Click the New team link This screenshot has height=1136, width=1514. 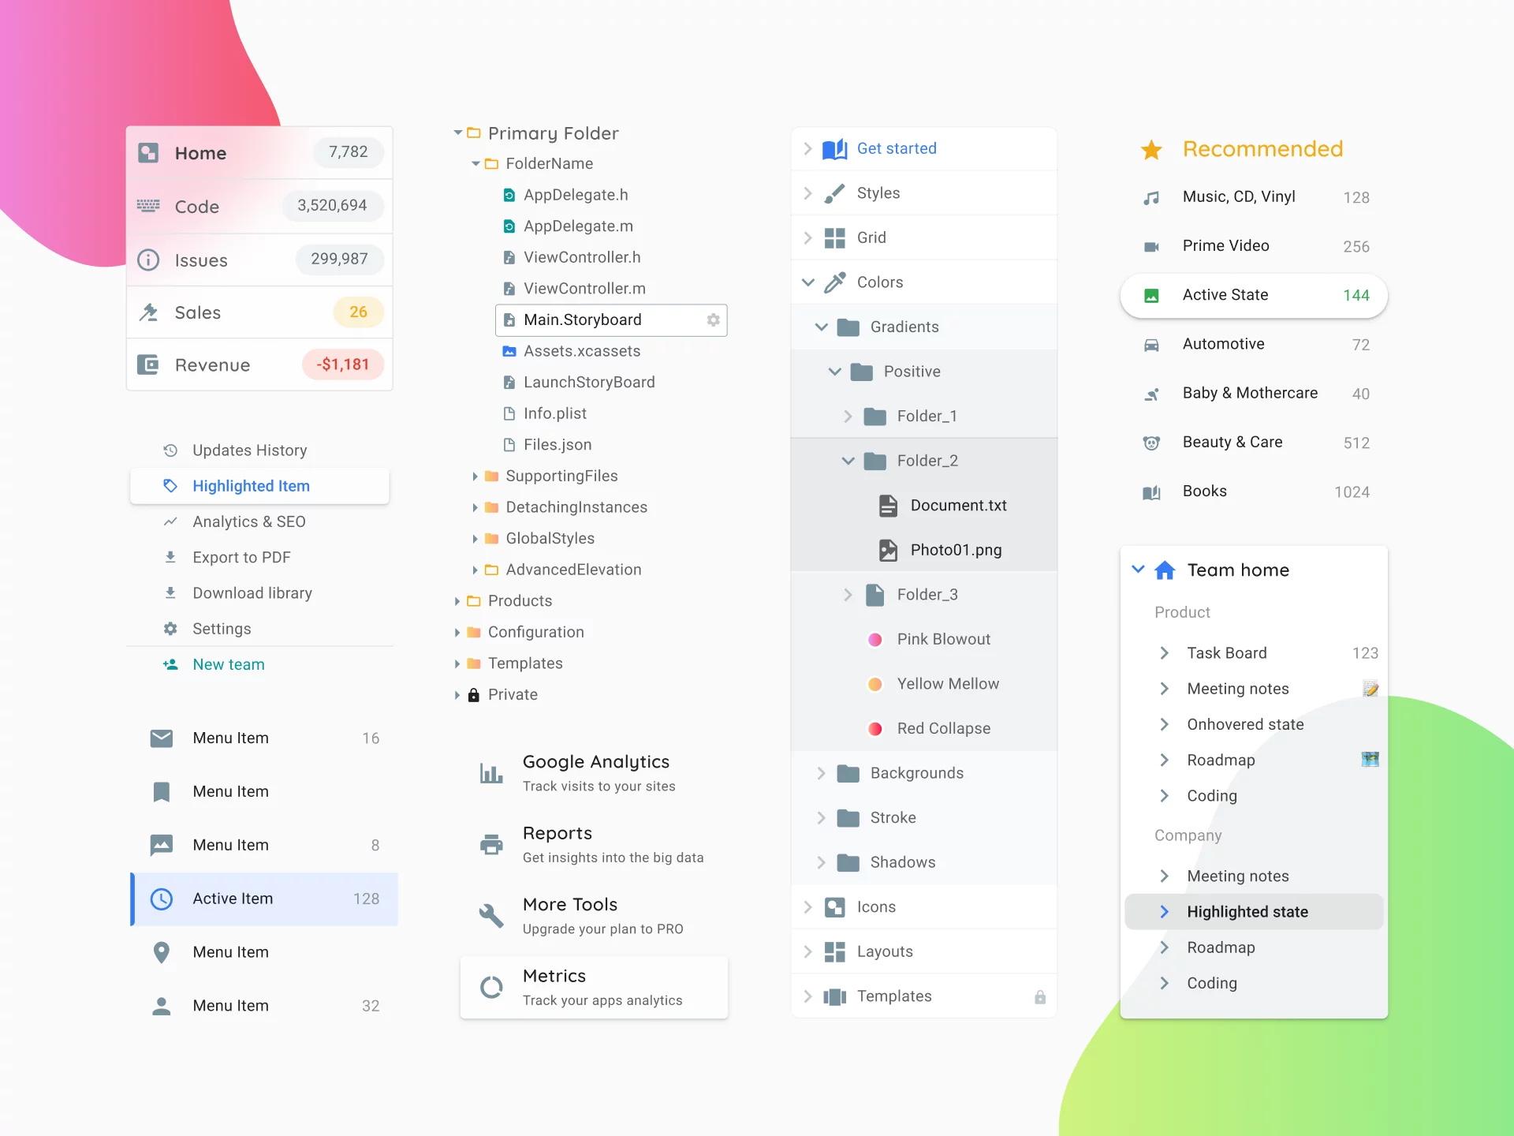click(229, 664)
